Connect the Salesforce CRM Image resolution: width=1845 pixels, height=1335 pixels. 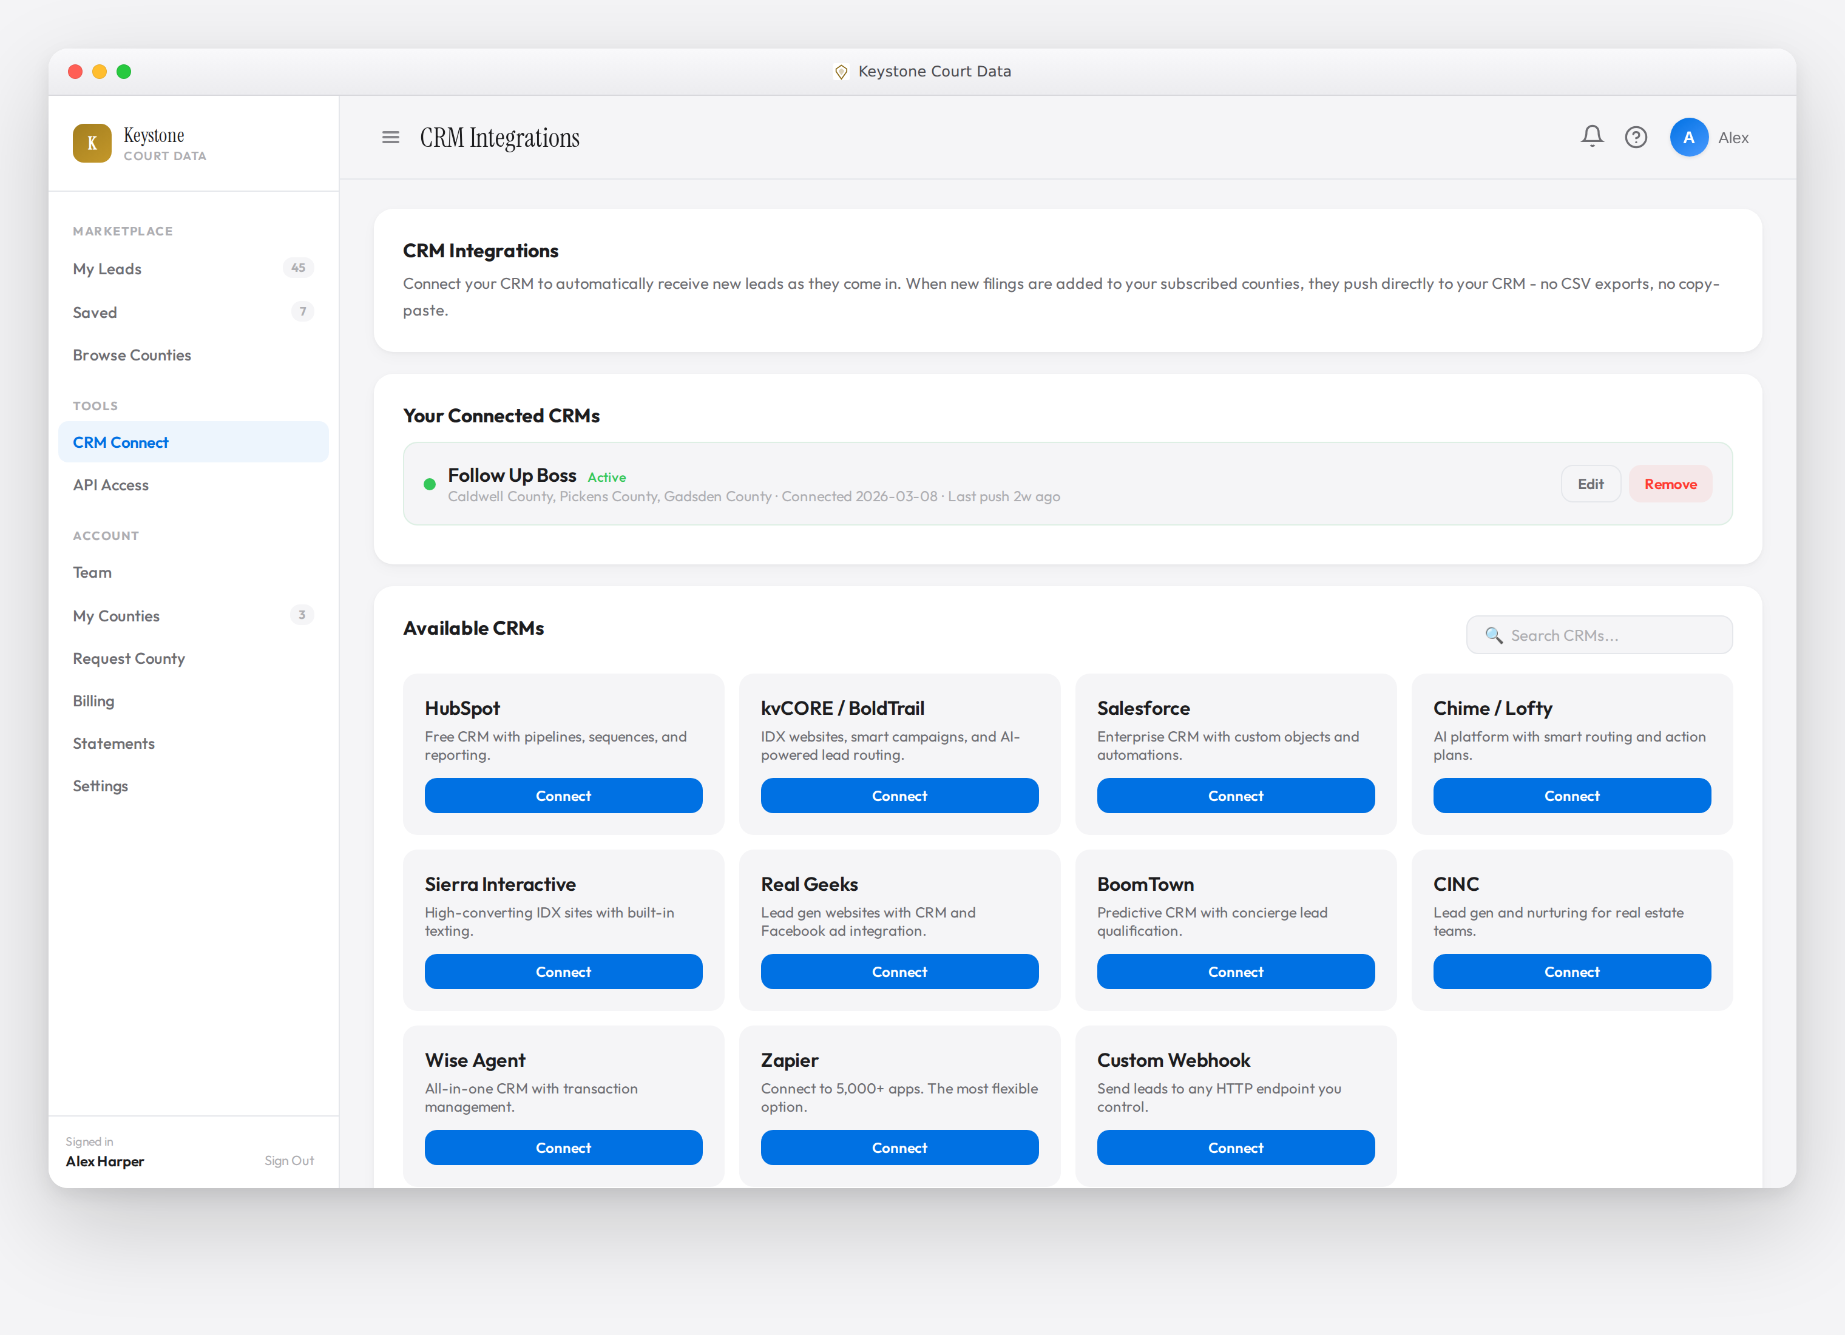coord(1236,796)
